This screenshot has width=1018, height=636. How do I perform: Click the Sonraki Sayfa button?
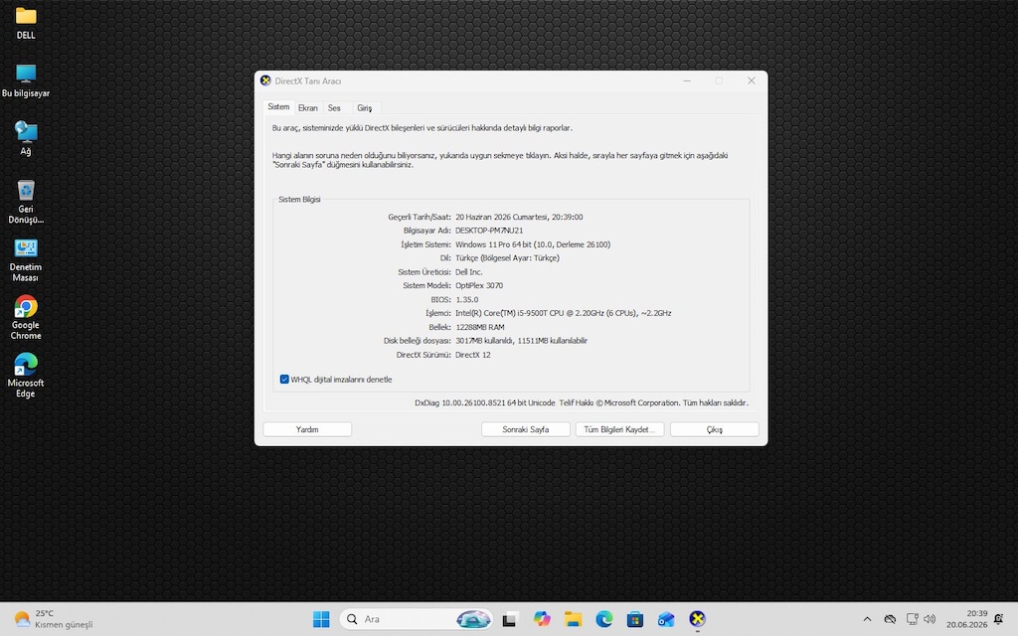click(x=526, y=429)
